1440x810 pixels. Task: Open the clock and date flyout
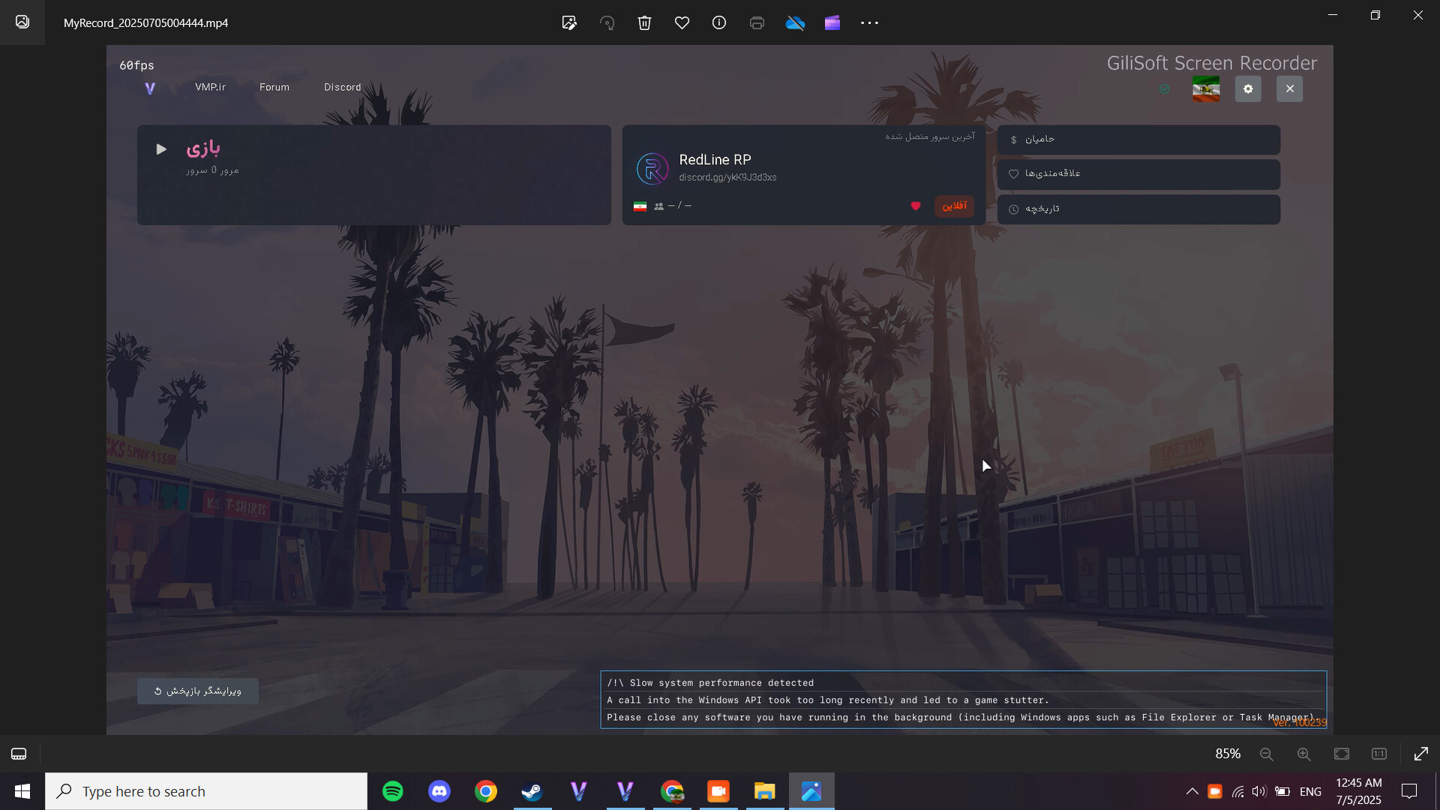click(x=1358, y=791)
